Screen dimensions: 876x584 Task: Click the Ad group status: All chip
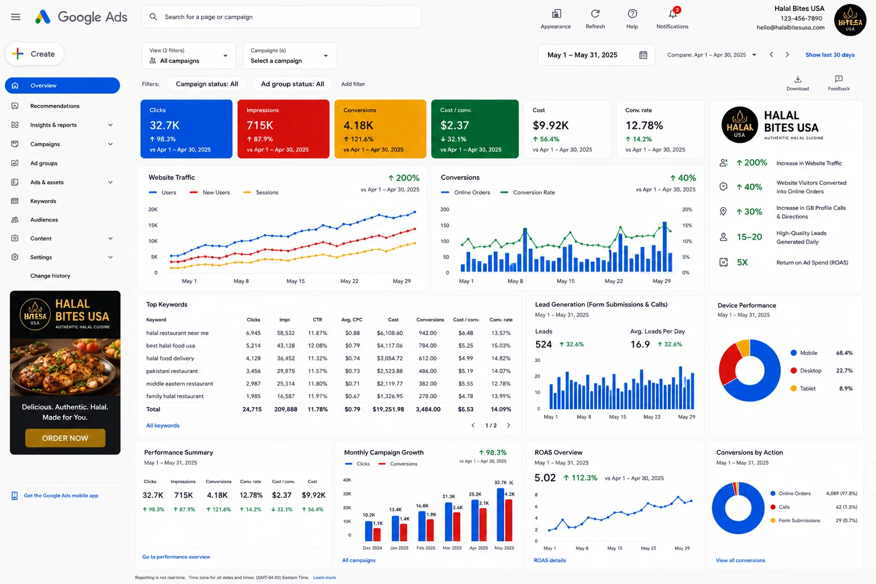tap(292, 84)
